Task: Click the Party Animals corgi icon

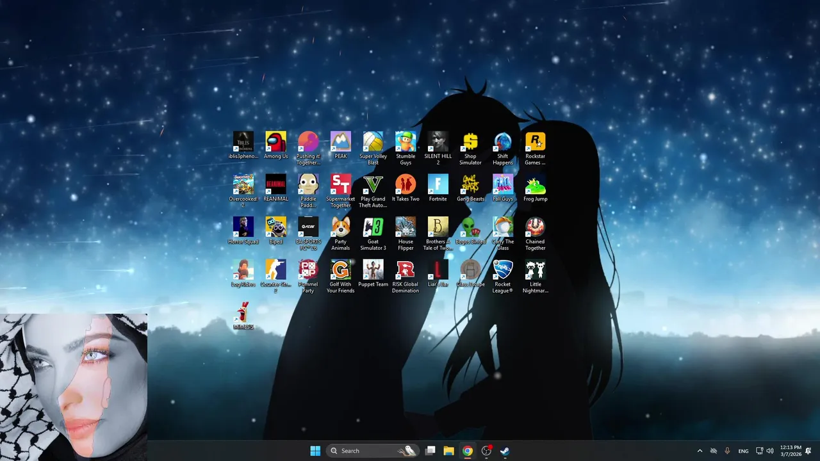Action: (341, 234)
